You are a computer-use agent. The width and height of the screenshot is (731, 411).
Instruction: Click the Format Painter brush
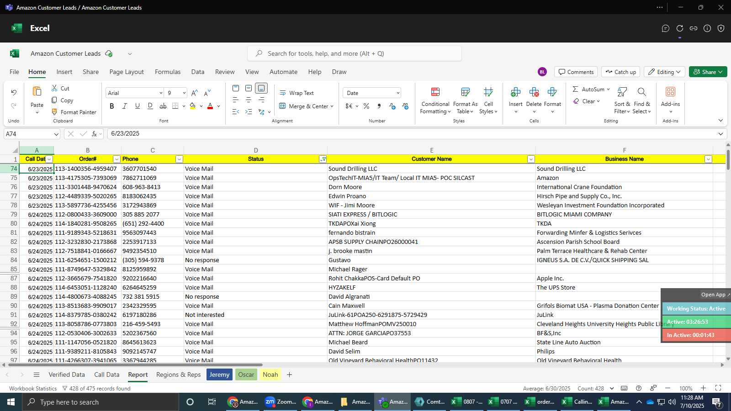(x=54, y=112)
